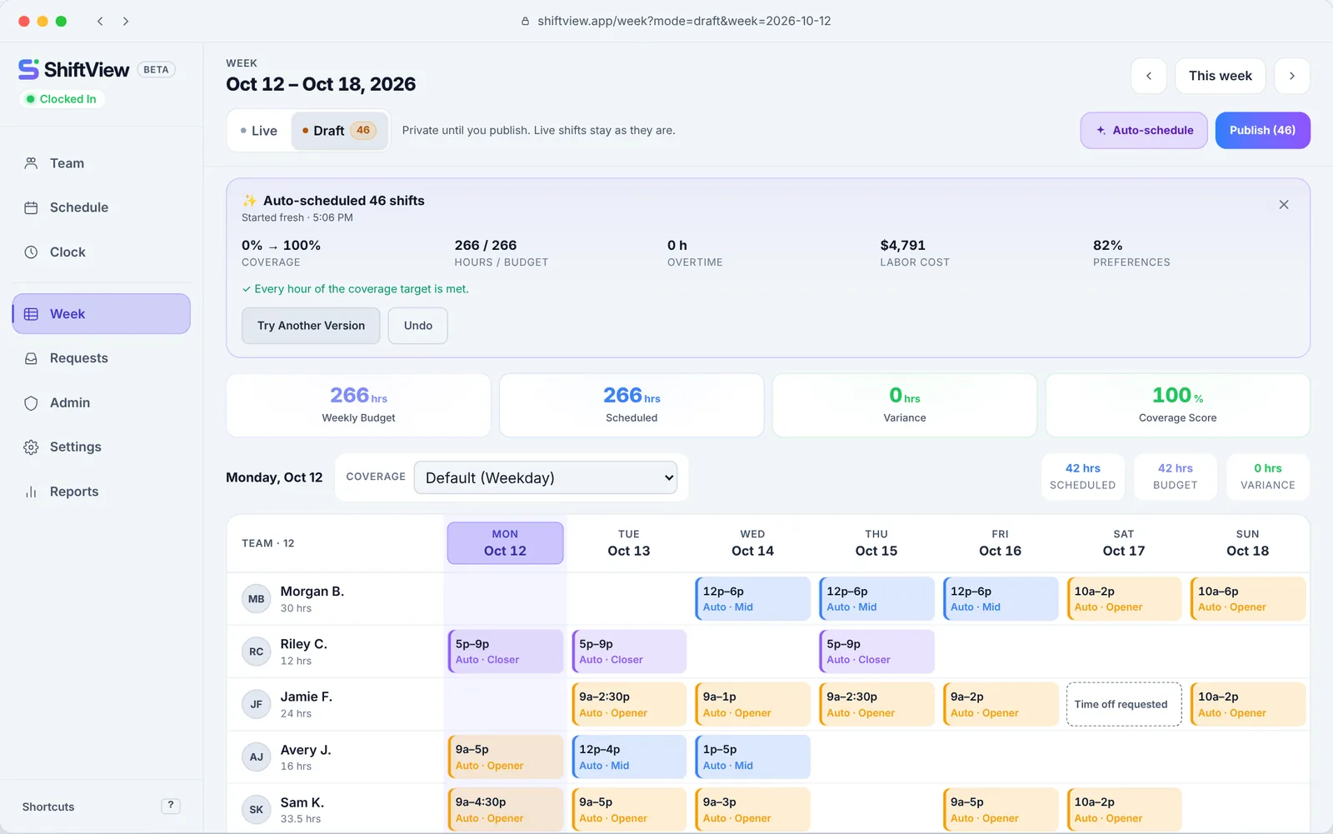1333x834 pixels.
Task: Click Riley C.'s RC avatar
Action: (257, 652)
